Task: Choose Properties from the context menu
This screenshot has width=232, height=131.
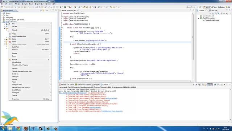Action: [x=30, y=99]
